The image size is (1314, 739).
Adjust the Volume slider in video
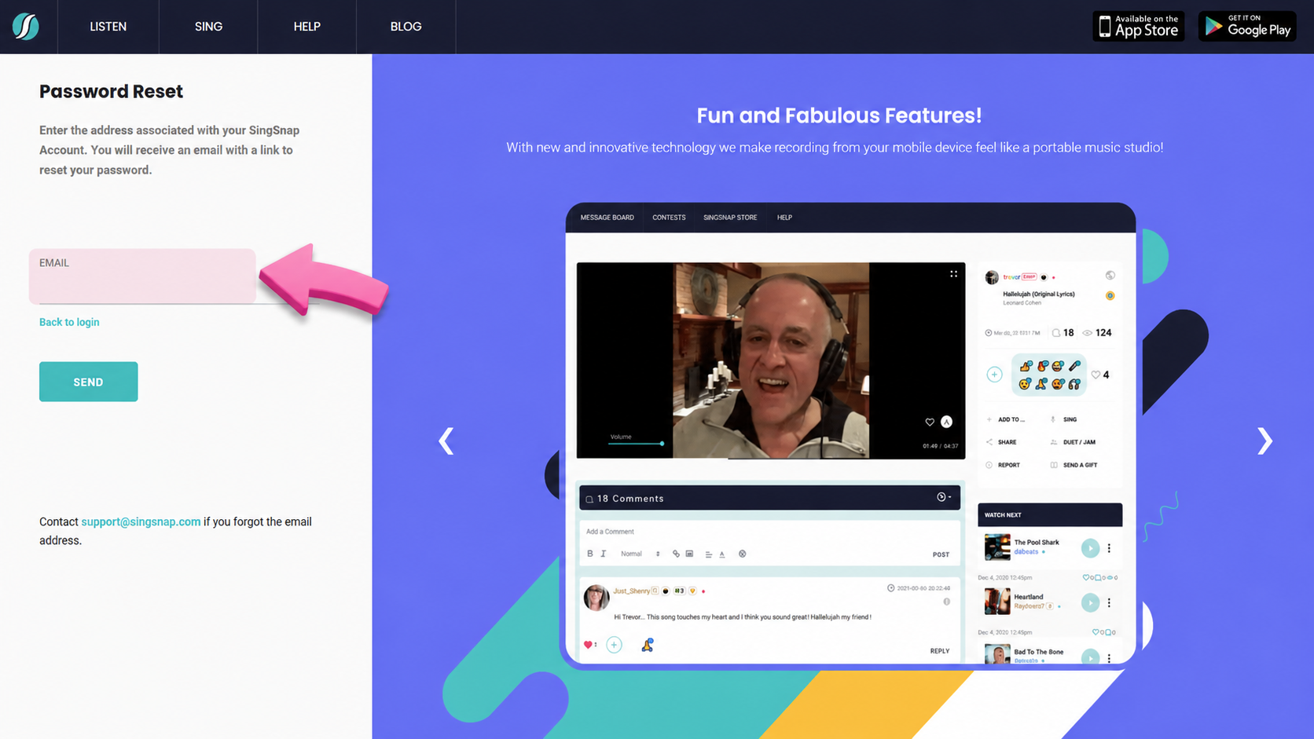point(636,444)
